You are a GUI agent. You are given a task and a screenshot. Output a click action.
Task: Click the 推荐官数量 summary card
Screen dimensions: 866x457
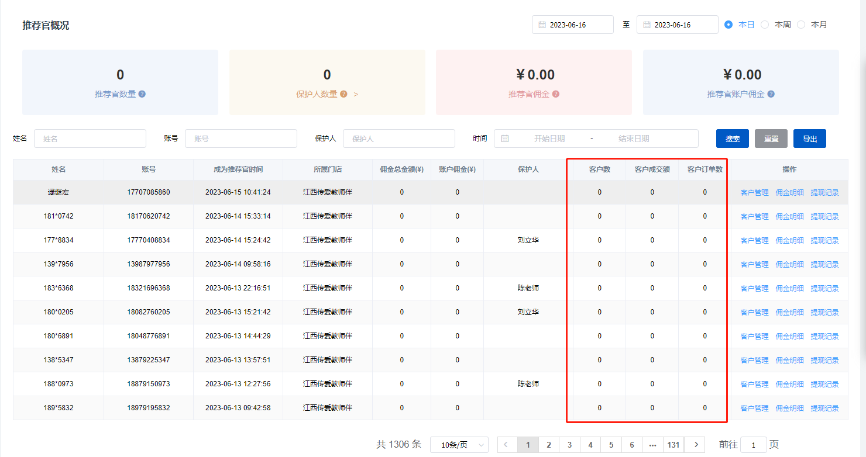click(120, 82)
